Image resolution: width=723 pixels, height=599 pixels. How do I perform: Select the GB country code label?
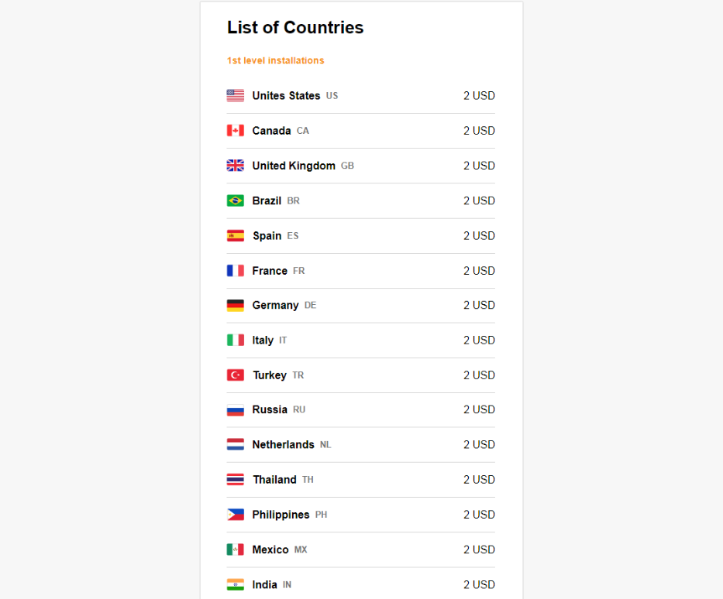[347, 166]
